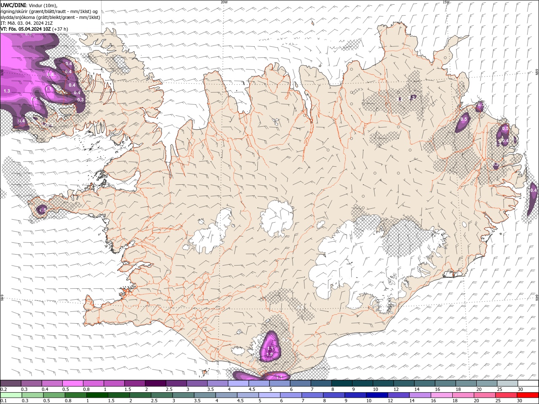Viewport: 539px width, 404px height.
Task: Pick the deep blue rain swatch between 10 and 12
Action: 377,395
